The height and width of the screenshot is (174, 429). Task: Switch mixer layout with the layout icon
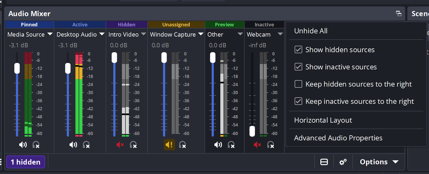pyautogui.click(x=324, y=162)
